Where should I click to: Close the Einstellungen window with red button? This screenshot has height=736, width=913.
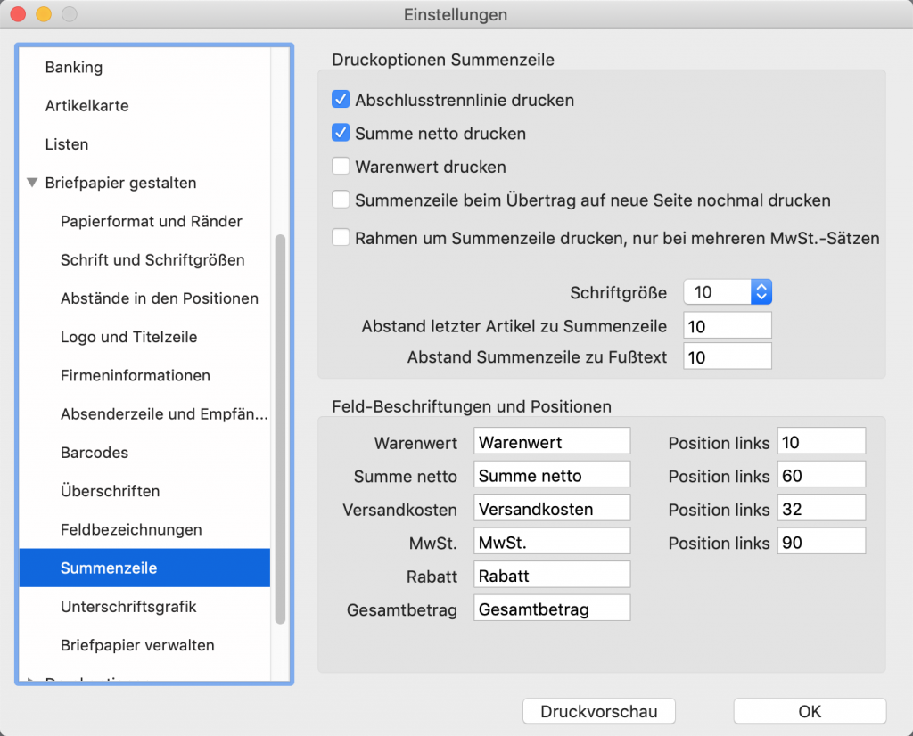[18, 15]
